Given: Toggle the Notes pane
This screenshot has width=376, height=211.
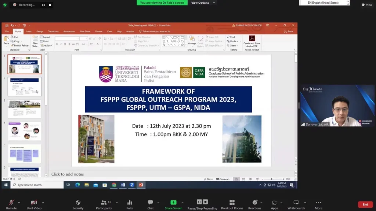Looking at the screenshot, I should point(209,179).
